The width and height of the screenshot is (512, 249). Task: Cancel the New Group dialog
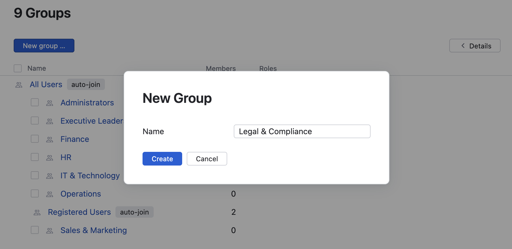(x=207, y=159)
